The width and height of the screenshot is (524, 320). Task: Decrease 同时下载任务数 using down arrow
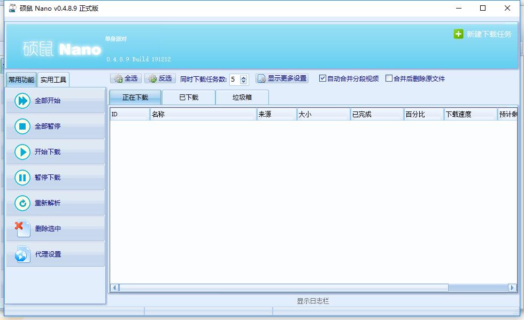pos(244,82)
